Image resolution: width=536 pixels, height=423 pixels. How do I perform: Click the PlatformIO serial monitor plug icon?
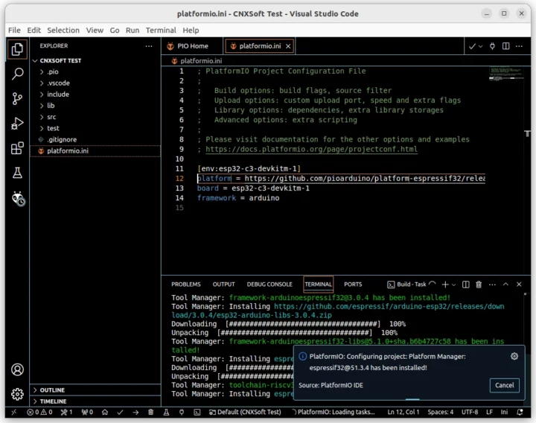click(492, 46)
